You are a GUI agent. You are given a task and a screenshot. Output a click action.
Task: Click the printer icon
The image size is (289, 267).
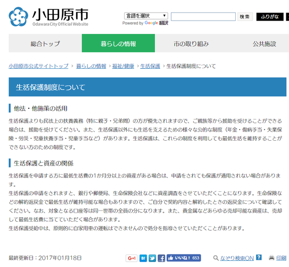[x=271, y=258]
